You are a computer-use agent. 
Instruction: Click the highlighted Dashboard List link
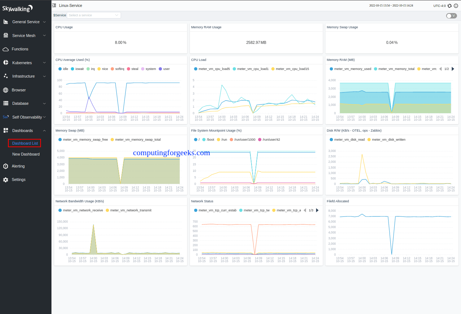(x=24, y=143)
